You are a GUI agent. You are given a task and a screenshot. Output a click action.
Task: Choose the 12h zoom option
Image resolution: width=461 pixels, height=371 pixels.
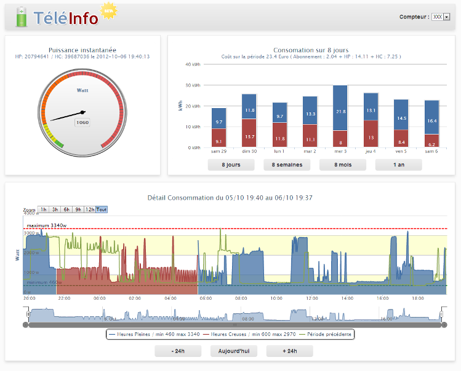(x=90, y=209)
